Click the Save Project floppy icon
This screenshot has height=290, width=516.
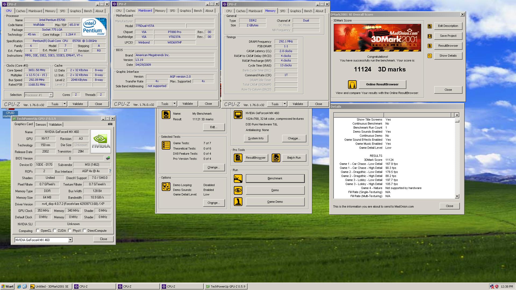(430, 36)
